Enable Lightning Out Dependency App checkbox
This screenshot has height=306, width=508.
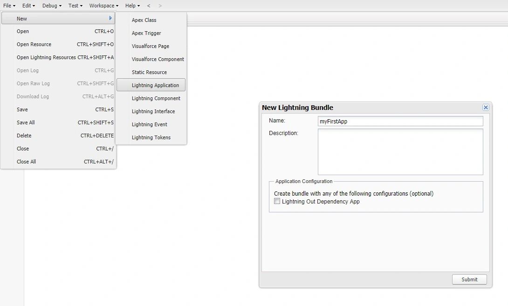[277, 202]
